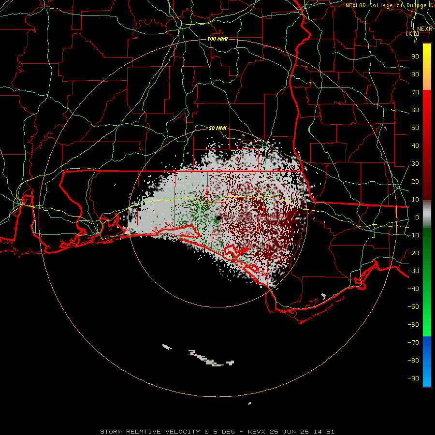Viewport: 435px width, 435px height.
Task: Click the gray zero-velocity segment of the color bar
Action: [427, 214]
